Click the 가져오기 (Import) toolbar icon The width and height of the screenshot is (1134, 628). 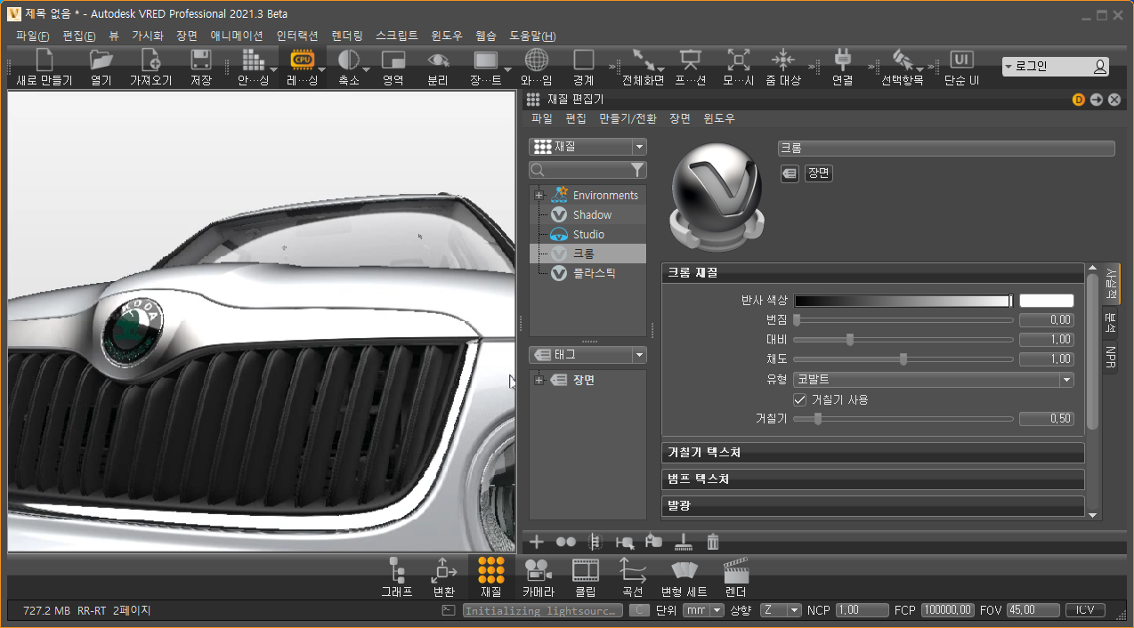pyautogui.click(x=150, y=61)
